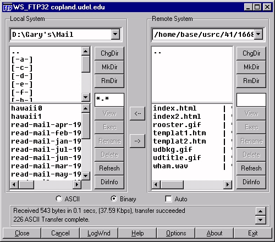The height and width of the screenshot is (242, 275).
Task: Click remote ChgDir button
Action: 251,53
